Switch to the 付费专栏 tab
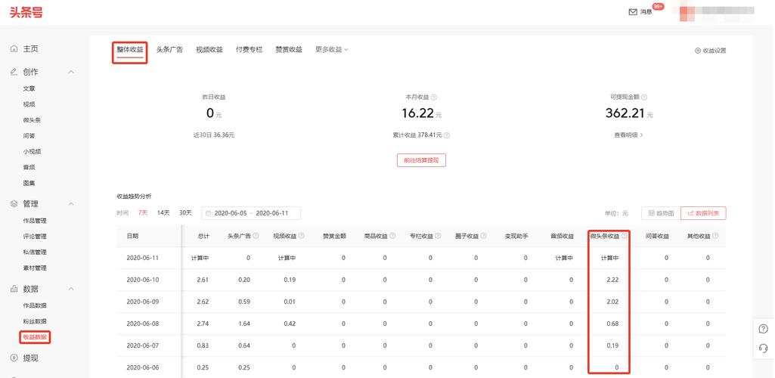 pyautogui.click(x=249, y=49)
